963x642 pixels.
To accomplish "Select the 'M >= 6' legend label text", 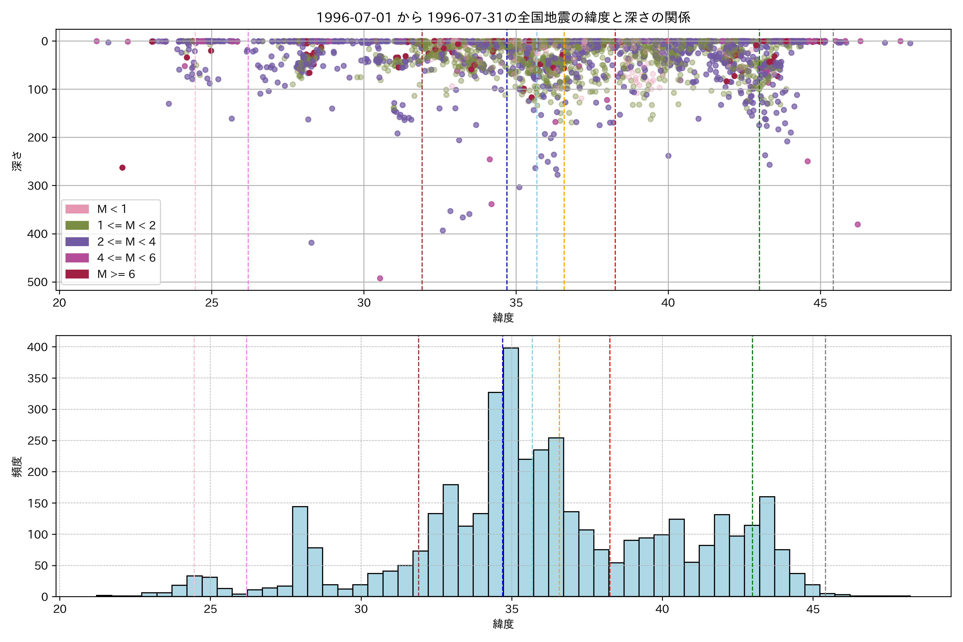I will [x=116, y=274].
